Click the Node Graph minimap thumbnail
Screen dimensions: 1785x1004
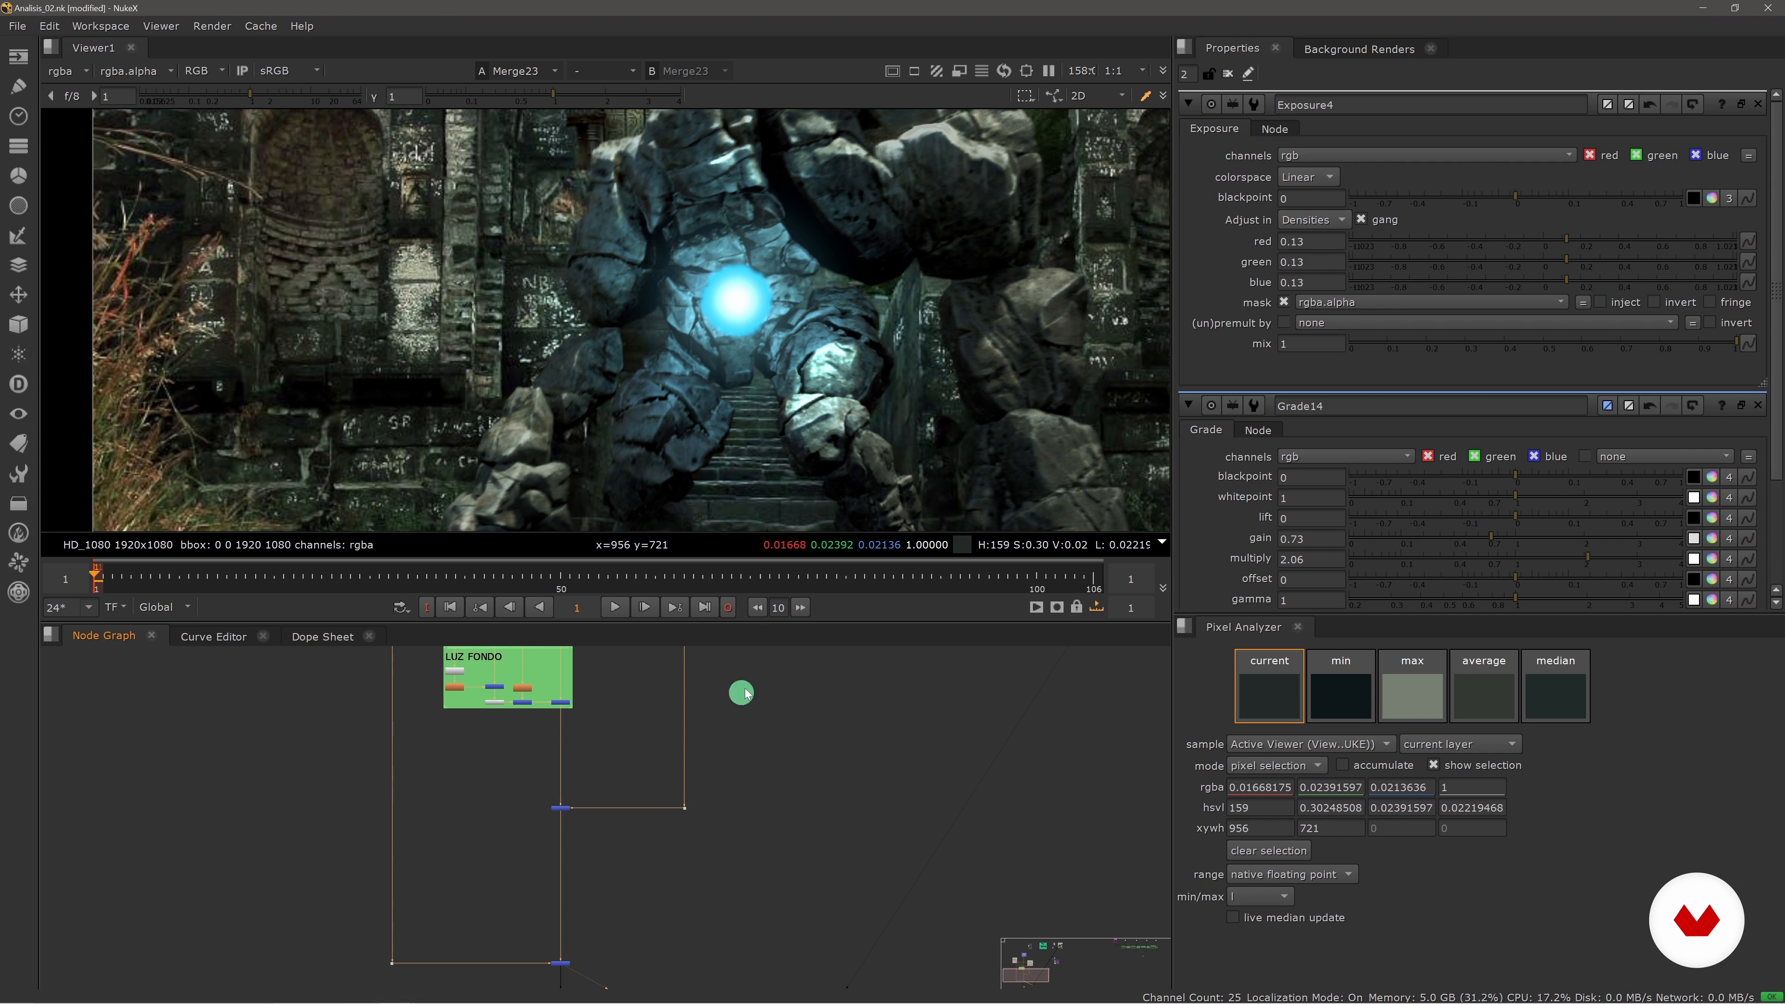pyautogui.click(x=1084, y=963)
